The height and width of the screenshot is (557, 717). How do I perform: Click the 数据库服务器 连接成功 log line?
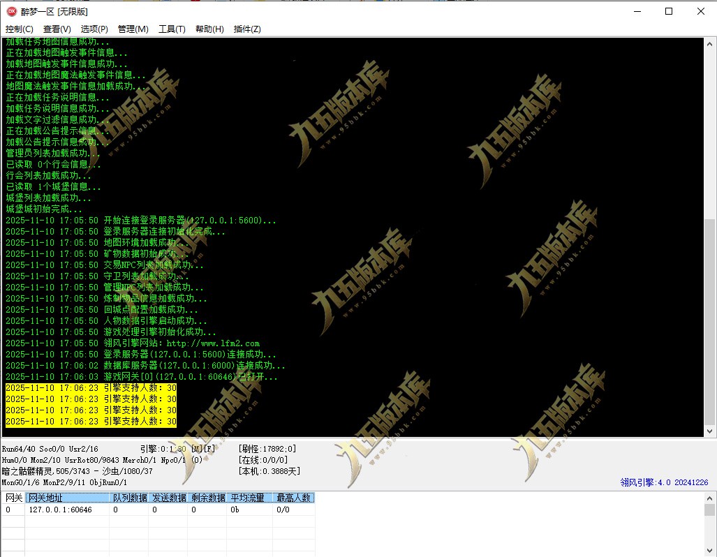coord(145,366)
